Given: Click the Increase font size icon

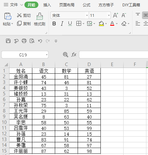Looking at the screenshot, I should click(x=116, y=15).
